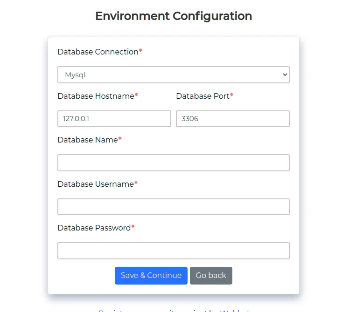The width and height of the screenshot is (363, 312).
Task: Click the Database Password label
Action: (x=94, y=228)
